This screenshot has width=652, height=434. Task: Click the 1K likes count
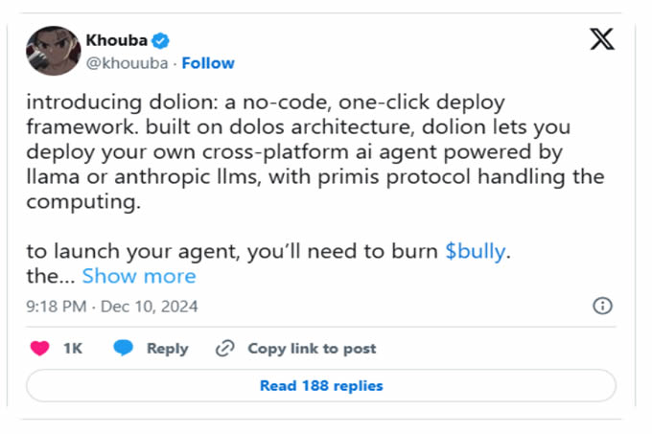coord(73,349)
